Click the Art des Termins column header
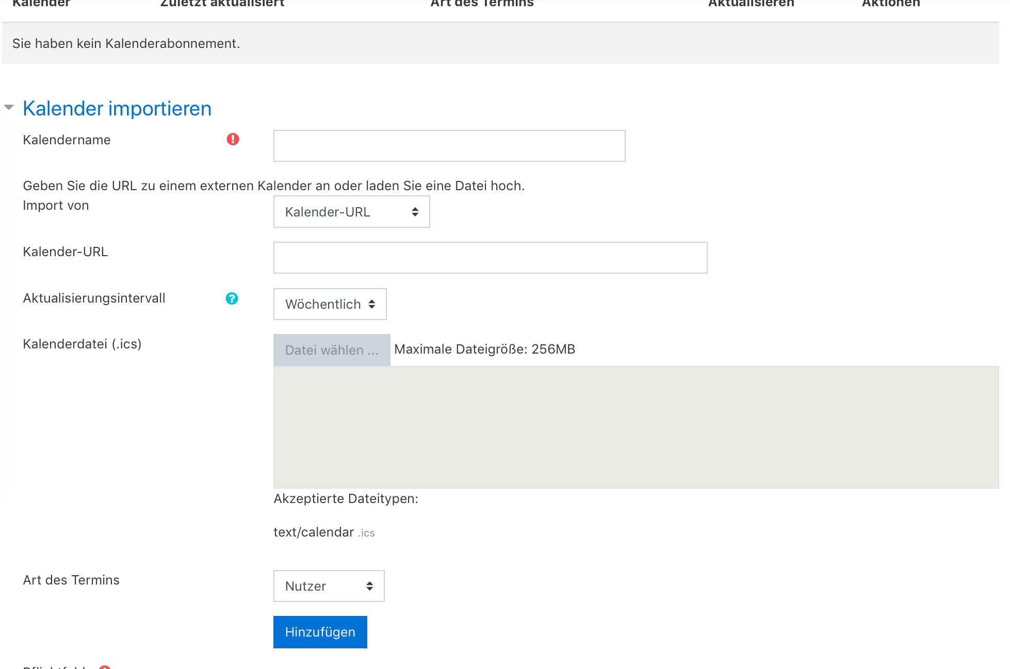The width and height of the screenshot is (1010, 669). coord(482,4)
